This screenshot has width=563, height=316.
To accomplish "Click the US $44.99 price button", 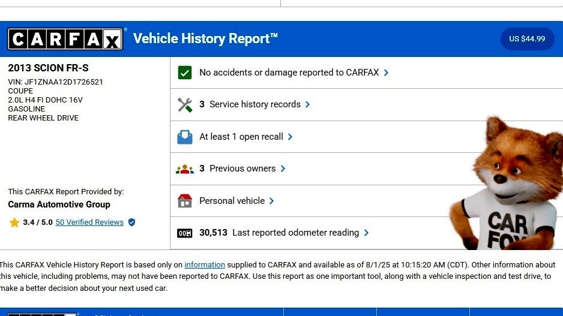I will (x=527, y=39).
